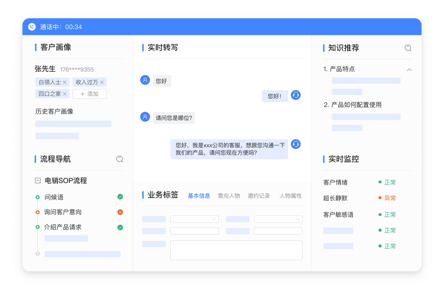Click the large textarea in 业务标签
This screenshot has height=298, width=444.
click(x=236, y=250)
